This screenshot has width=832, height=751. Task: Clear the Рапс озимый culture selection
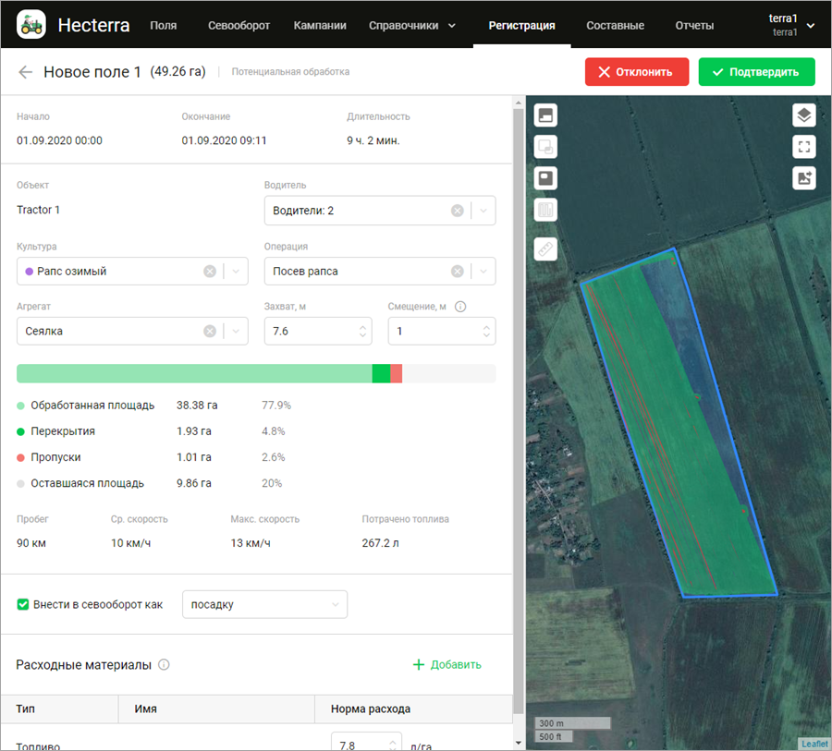click(210, 272)
